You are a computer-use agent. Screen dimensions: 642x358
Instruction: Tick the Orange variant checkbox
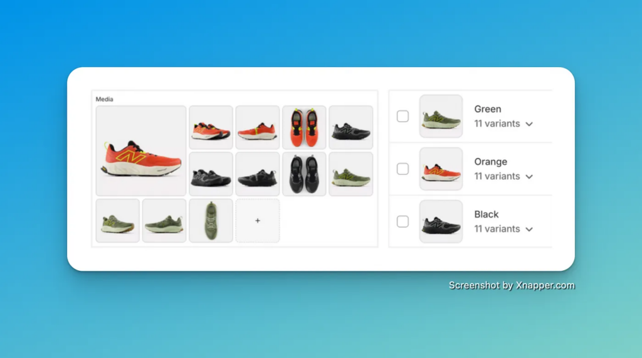pyautogui.click(x=403, y=169)
